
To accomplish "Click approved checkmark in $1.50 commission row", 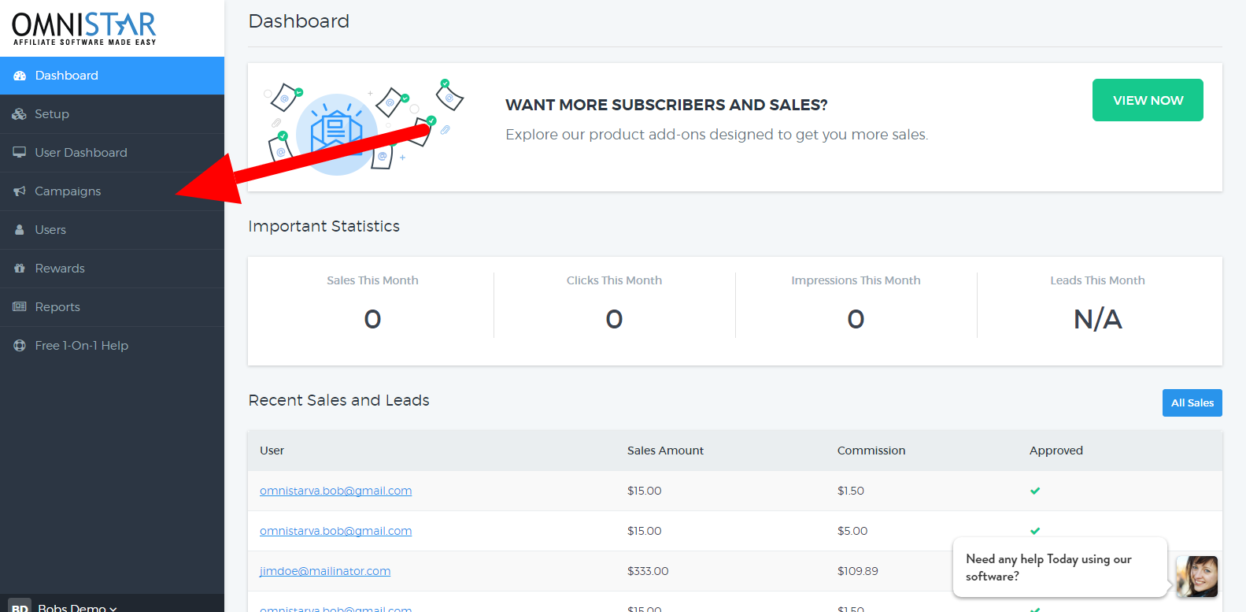I will (x=1035, y=491).
